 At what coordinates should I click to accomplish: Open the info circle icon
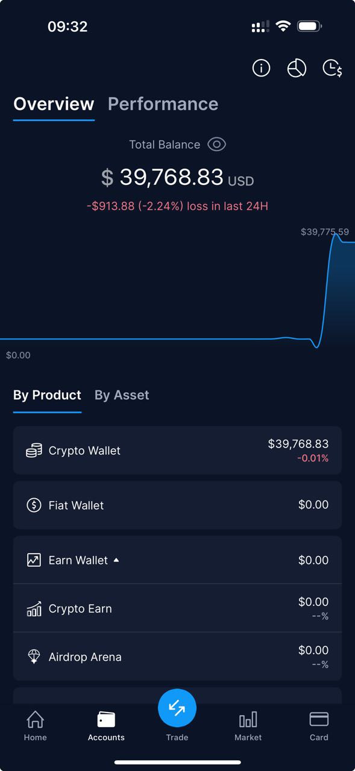(x=261, y=68)
